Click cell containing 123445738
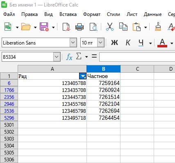 pyautogui.click(x=52, y=97)
